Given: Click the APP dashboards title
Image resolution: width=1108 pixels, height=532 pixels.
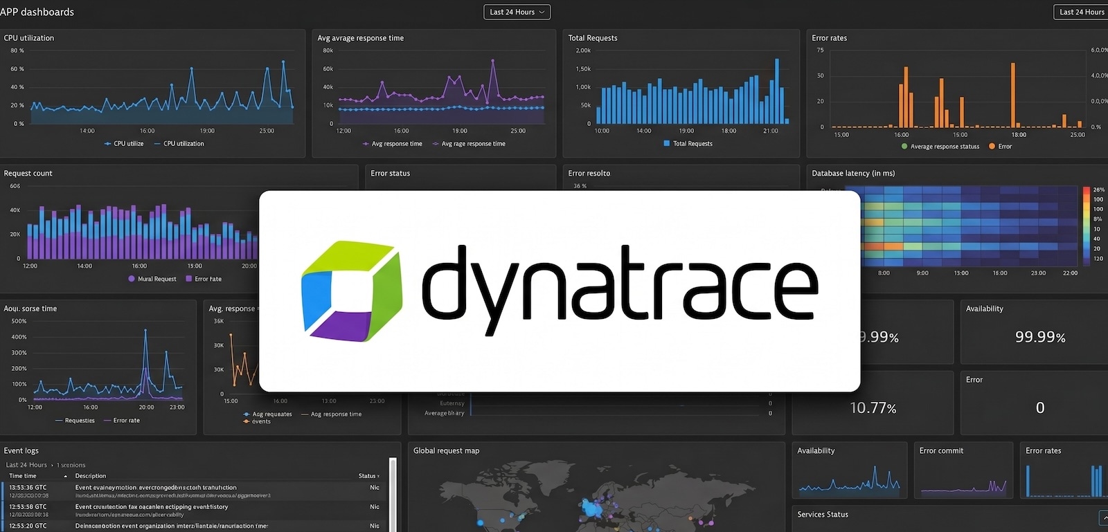Looking at the screenshot, I should 37,12.
